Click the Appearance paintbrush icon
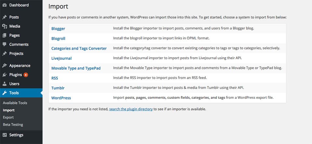312x144 pixels. tap(5, 66)
